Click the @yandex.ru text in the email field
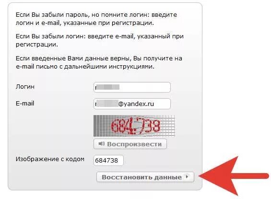Image resolution: width=271 pixels, height=199 pixels. point(136,104)
